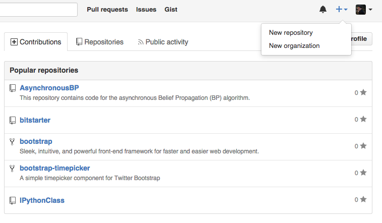Viewport: 382px width, 223px height.
Task: Click the star icon for AsynchronousBP
Action: (x=363, y=92)
